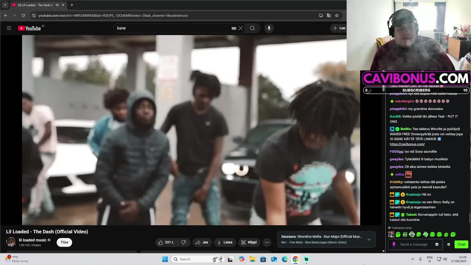Open chat settings gear

pos(449,244)
